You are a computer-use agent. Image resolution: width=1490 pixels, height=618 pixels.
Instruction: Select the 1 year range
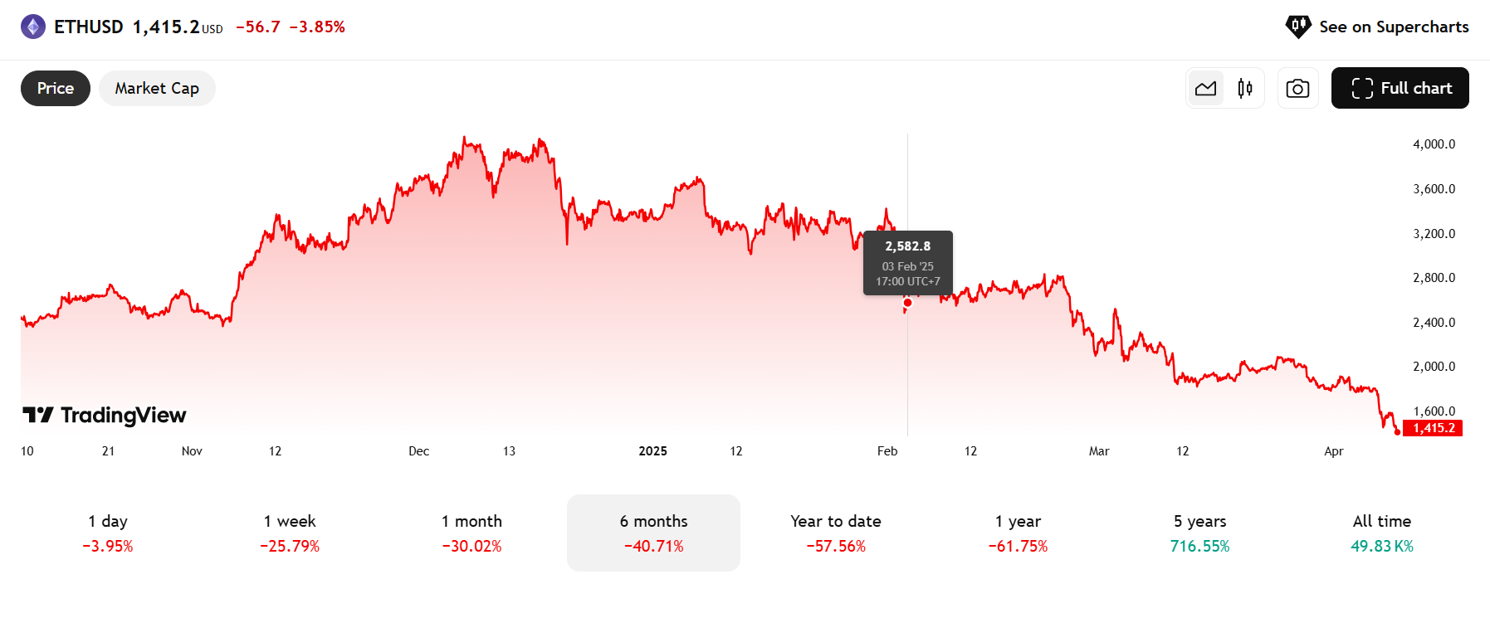1018,533
